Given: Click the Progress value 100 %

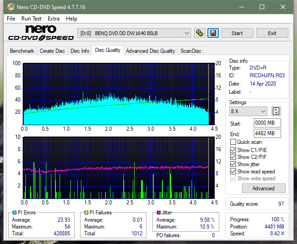Looking at the screenshot, I should pos(278,219).
